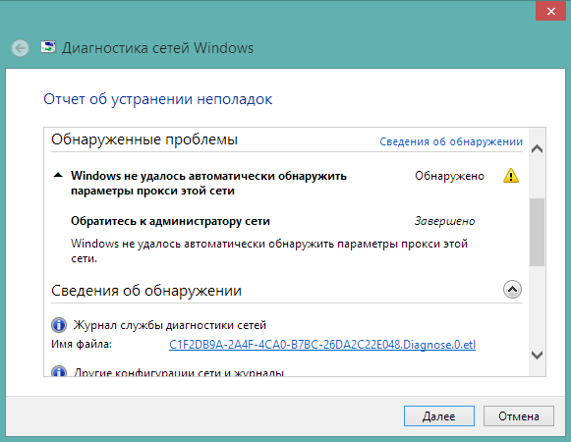Click the scrollbar up arrow in the report
Image resolution: width=571 pixels, height=442 pixels.
tap(538, 149)
